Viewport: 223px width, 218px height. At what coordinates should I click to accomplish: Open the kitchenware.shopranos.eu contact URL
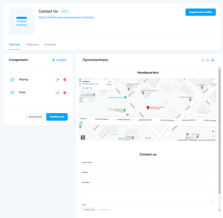pos(66,18)
